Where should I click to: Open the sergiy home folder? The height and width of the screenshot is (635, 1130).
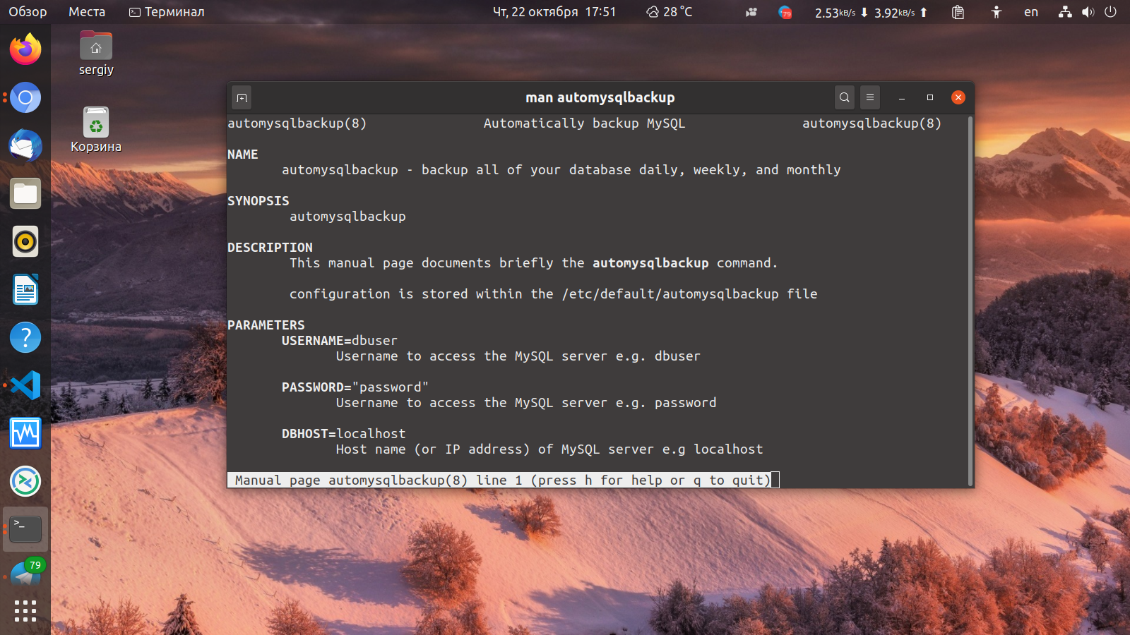point(96,54)
